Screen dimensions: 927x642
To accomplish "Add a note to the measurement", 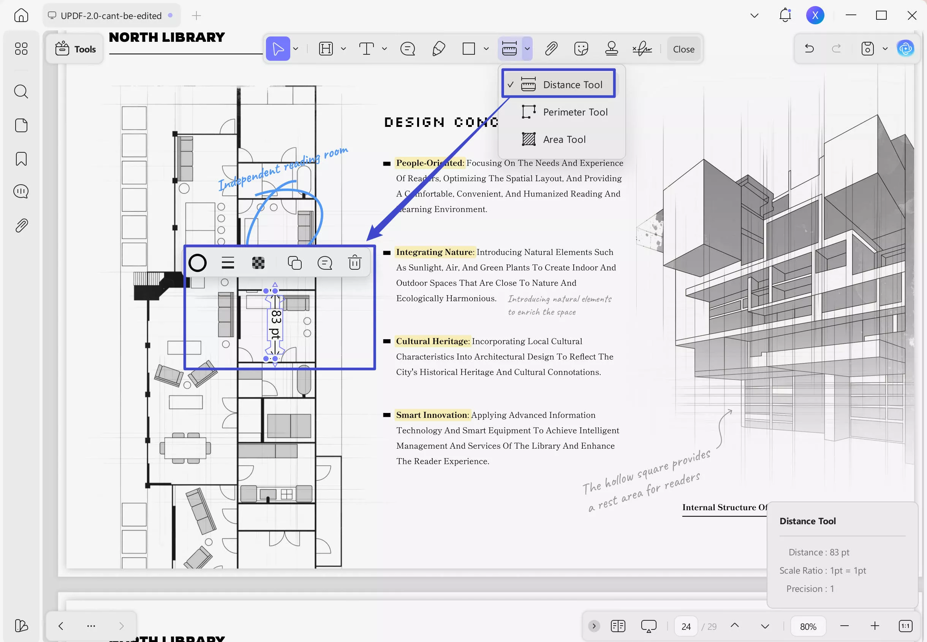I will 324,263.
